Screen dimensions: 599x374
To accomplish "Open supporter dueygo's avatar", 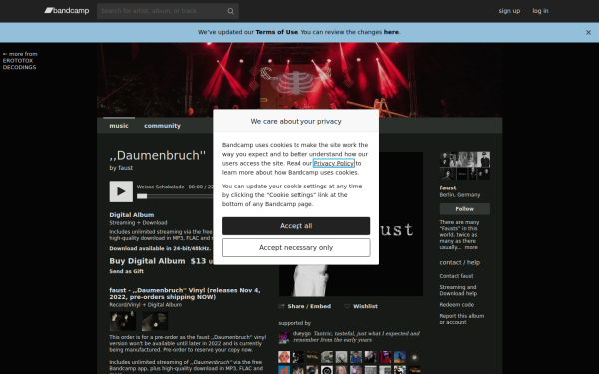I will [284, 338].
